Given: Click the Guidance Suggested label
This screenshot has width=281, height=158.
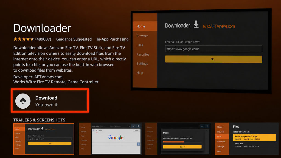Looking at the screenshot, I should [74, 39].
